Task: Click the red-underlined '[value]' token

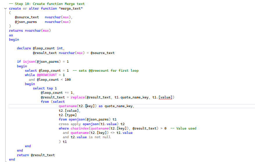Action: click(165, 97)
